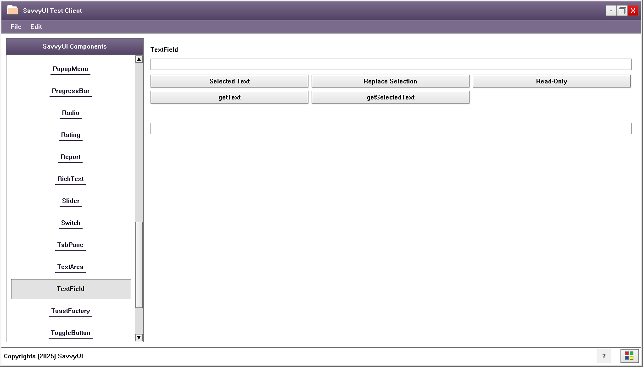
Task: Click the sidebar scrollbar up arrow
Action: pyautogui.click(x=139, y=59)
